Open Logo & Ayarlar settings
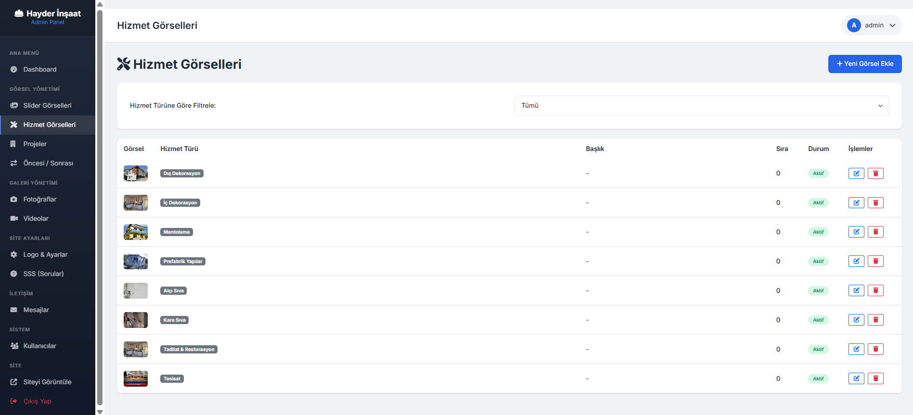Screen dimensions: 913x415 point(48,255)
